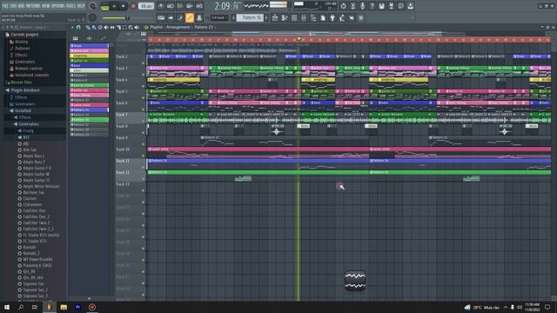Collapse the Plugin database folder
557x313 pixels.
(x=25, y=90)
